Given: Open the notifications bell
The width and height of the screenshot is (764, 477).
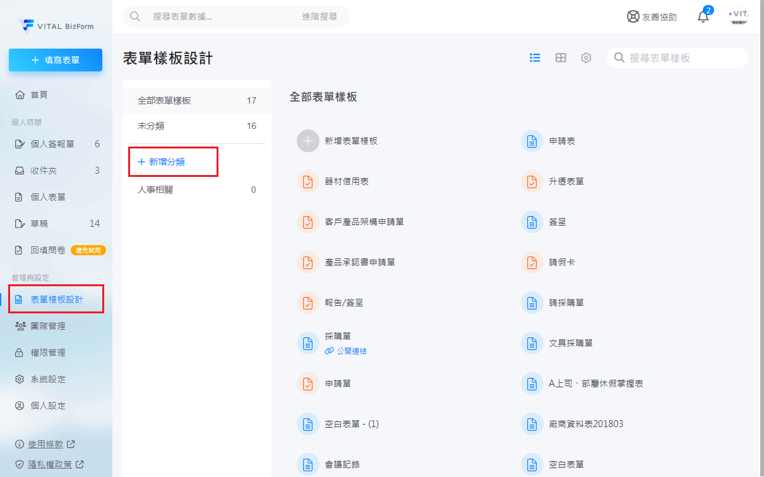Looking at the screenshot, I should pos(703,17).
